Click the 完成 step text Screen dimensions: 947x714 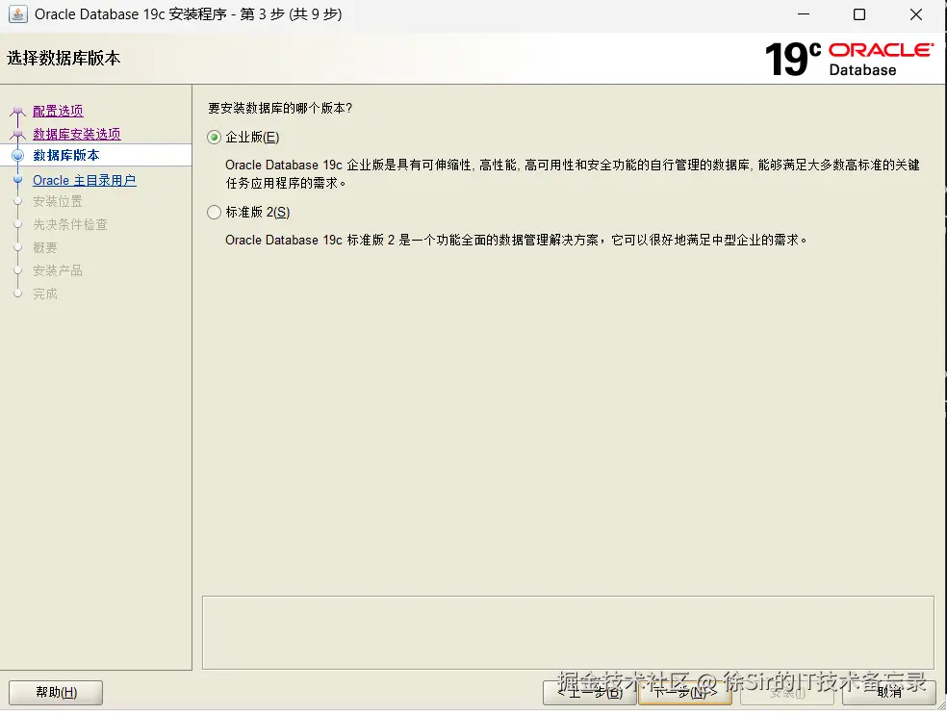(x=44, y=293)
